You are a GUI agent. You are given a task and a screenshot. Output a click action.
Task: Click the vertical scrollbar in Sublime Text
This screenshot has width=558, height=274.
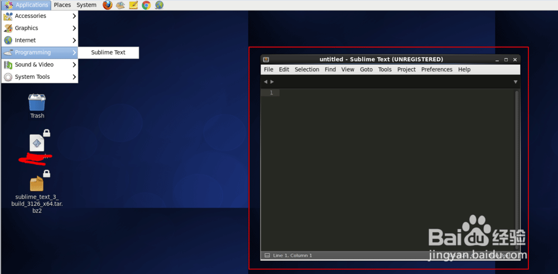517,170
